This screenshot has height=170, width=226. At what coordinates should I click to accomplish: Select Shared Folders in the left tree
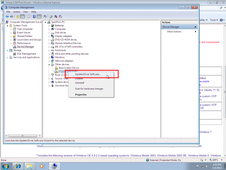24,36
